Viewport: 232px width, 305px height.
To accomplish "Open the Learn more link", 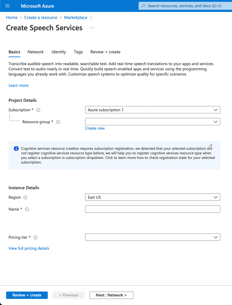I will pyautogui.click(x=19, y=86).
